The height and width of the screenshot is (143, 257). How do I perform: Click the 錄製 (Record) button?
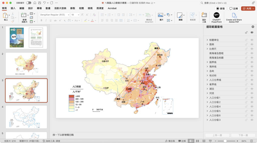[220, 8]
